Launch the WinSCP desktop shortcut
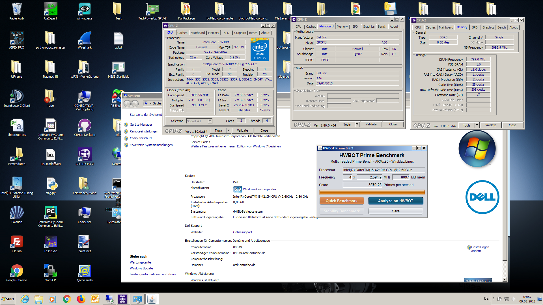This screenshot has width=543, height=305. (x=51, y=273)
